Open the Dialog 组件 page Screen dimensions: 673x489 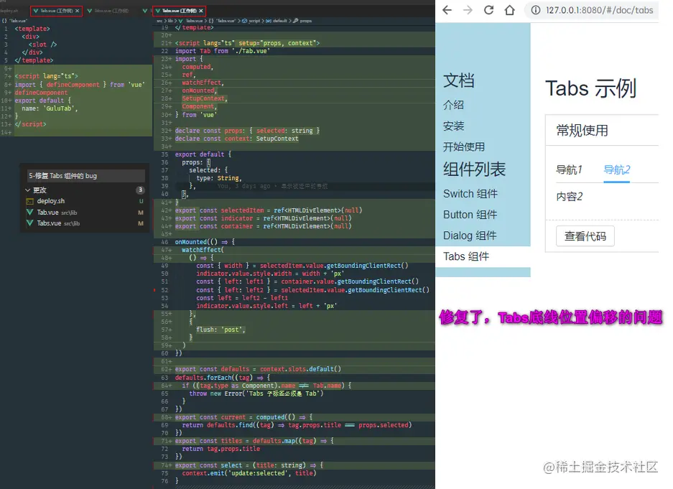[470, 236]
